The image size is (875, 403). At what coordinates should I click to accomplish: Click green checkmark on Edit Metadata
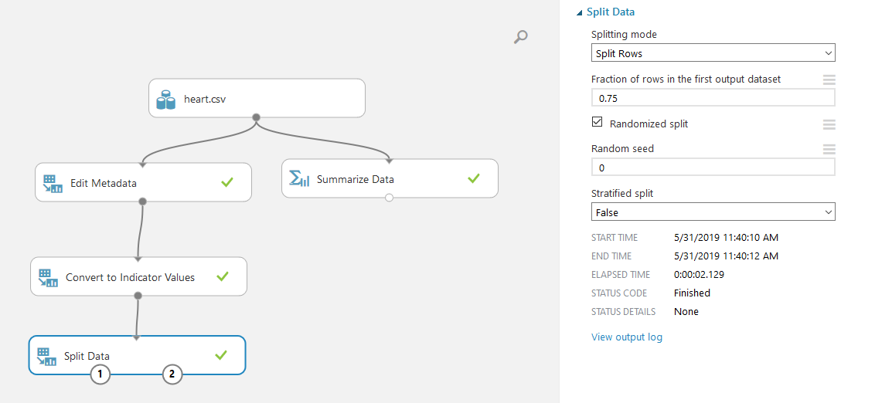(x=226, y=182)
